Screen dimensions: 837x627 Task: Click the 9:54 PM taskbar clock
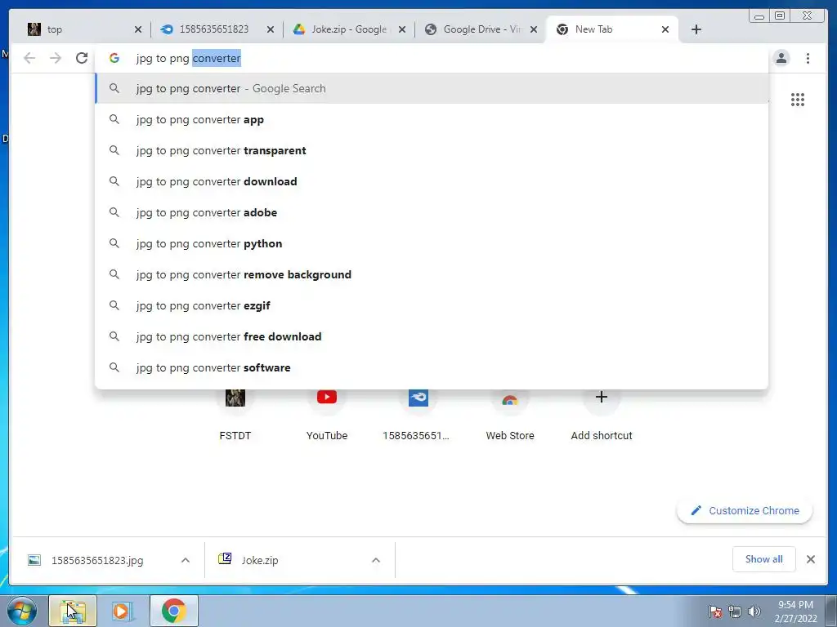click(795, 611)
